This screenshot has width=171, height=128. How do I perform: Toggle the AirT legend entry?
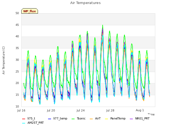tap(95, 118)
